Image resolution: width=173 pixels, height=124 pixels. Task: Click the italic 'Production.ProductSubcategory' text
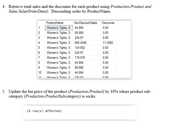pos(52,96)
